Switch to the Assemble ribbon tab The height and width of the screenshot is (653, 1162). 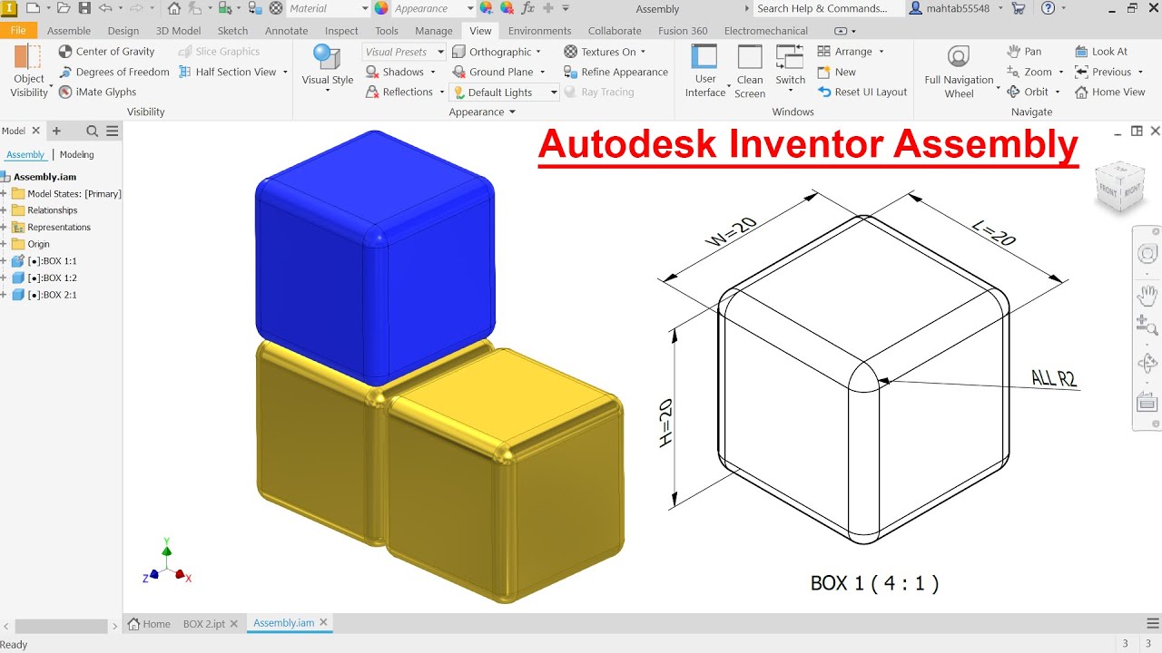pos(69,31)
